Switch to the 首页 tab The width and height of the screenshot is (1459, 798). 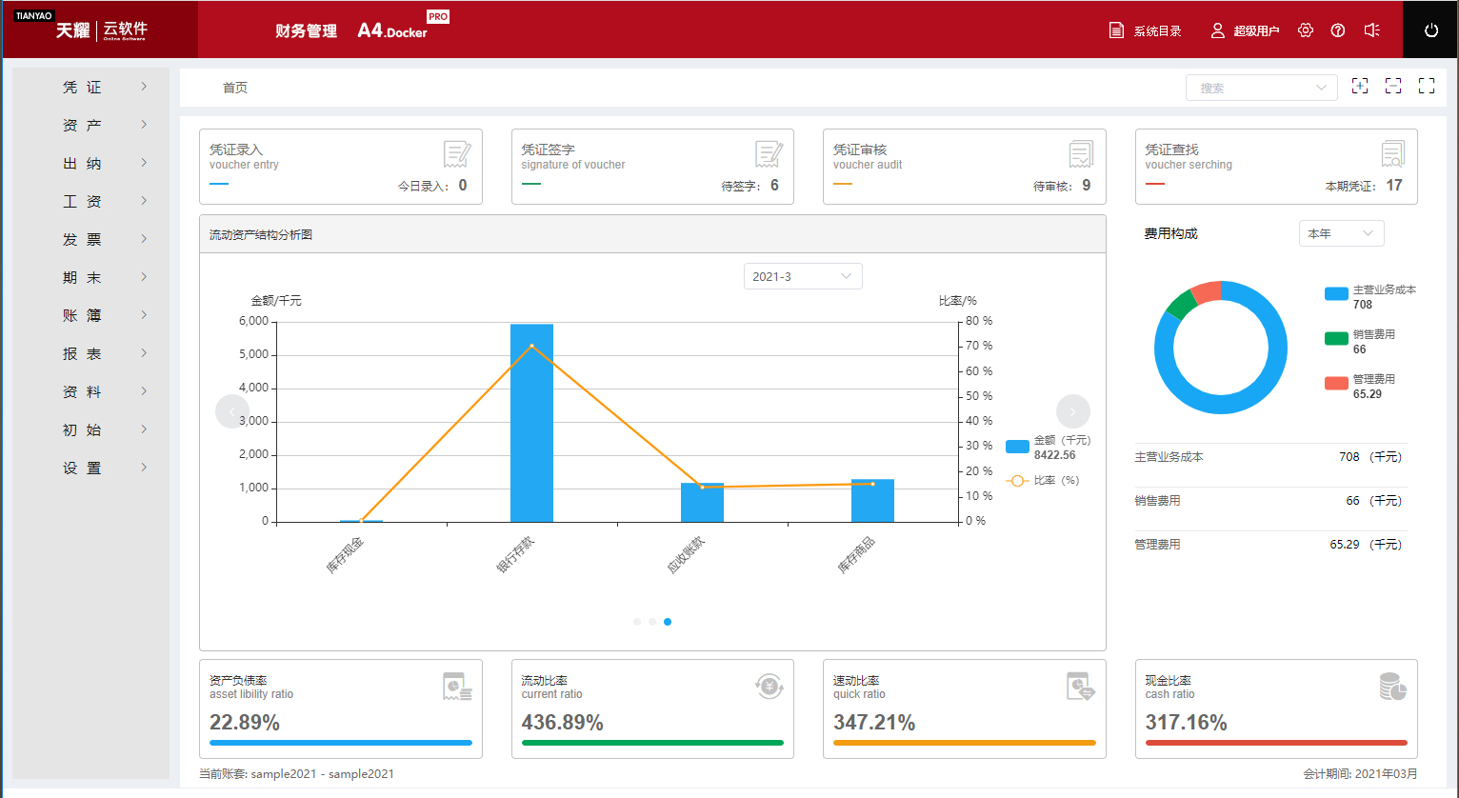[235, 88]
